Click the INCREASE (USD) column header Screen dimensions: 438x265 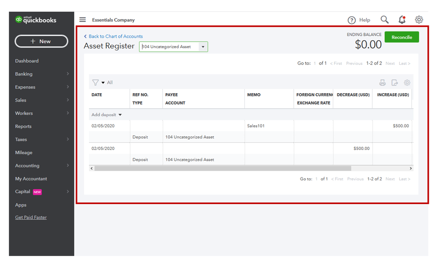(393, 95)
